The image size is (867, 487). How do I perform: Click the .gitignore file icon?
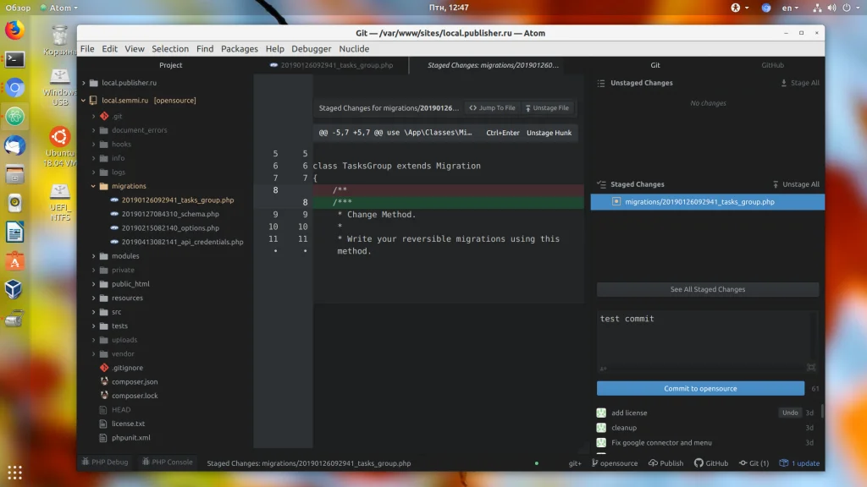(104, 367)
